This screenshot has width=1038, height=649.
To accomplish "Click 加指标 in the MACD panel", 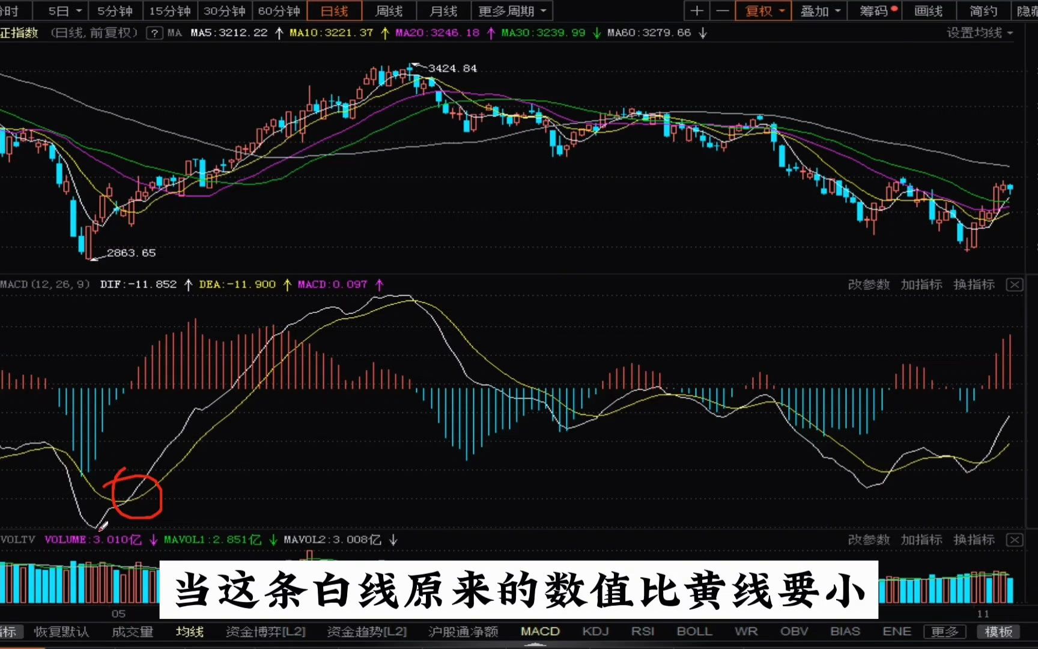I will [x=921, y=284].
